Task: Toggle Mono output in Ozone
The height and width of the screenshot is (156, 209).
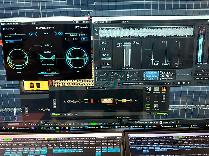Action: (199, 75)
